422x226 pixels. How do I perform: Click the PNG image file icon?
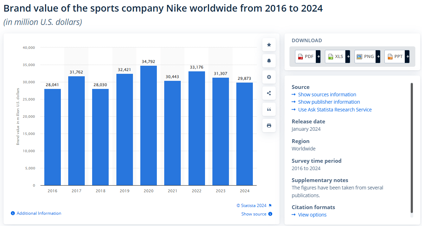[x=359, y=57]
